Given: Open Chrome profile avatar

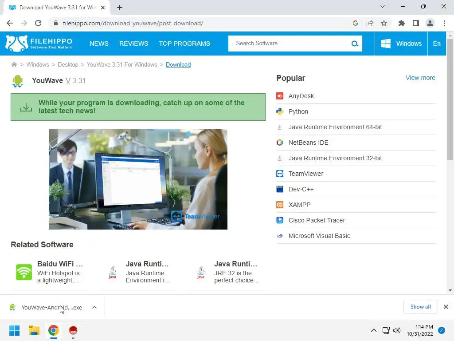Looking at the screenshot, I should click(x=430, y=23).
